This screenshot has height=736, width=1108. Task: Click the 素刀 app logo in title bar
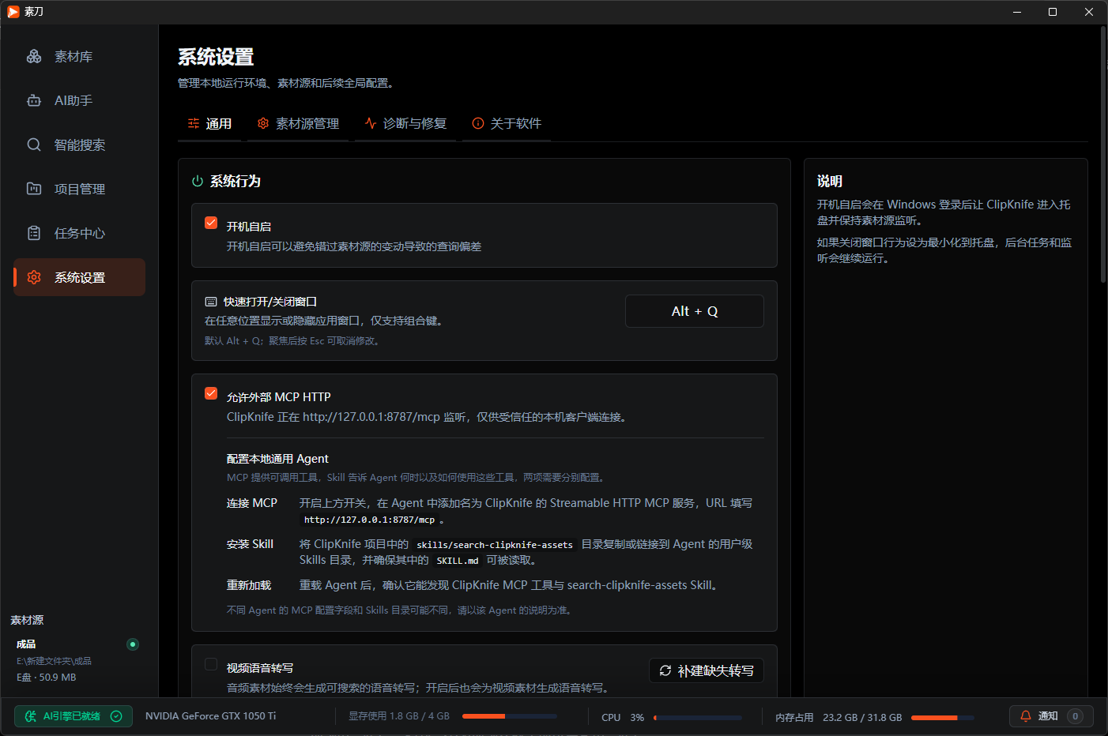[x=13, y=12]
